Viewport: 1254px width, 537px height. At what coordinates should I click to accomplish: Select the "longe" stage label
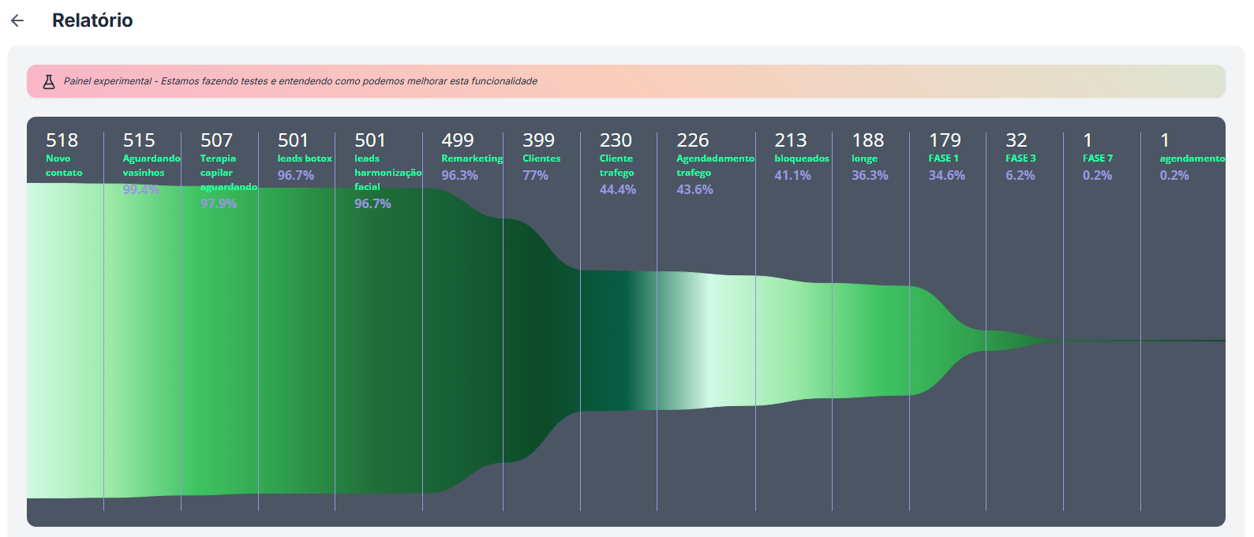(865, 158)
